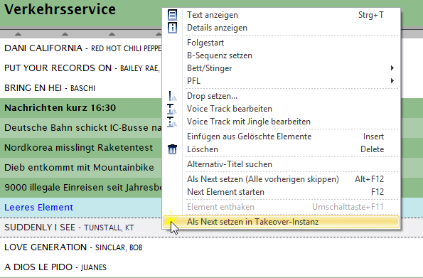Select Als Next setzen in Takeover-Instanz
423x278 pixels.
pyautogui.click(x=281, y=222)
